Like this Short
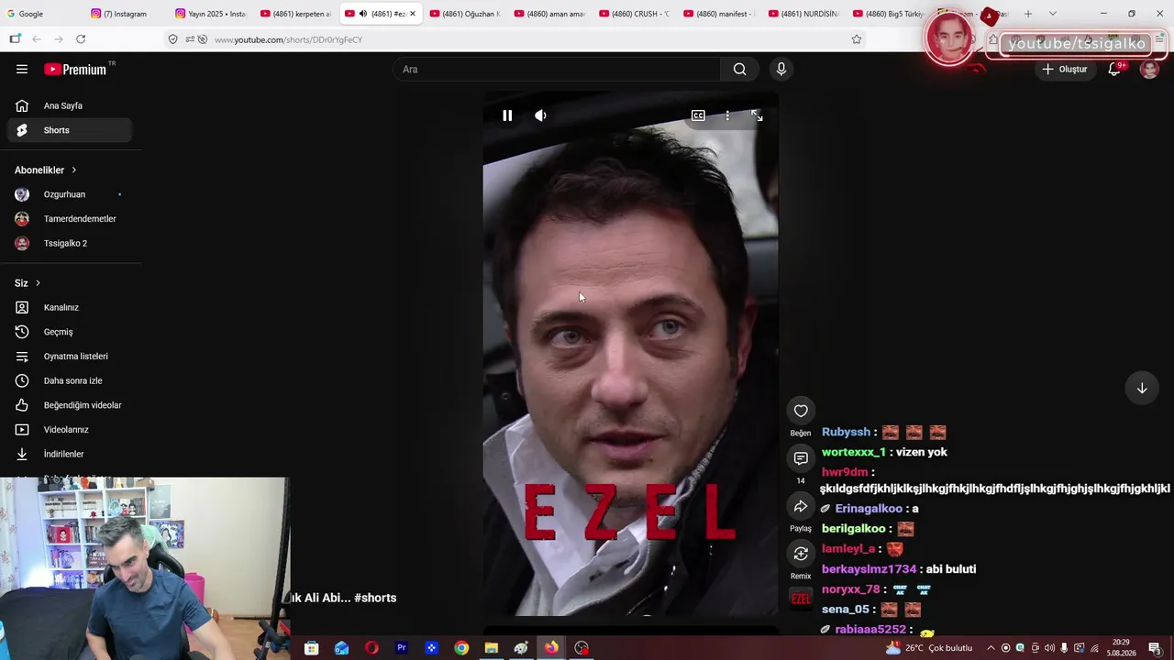 tap(801, 411)
